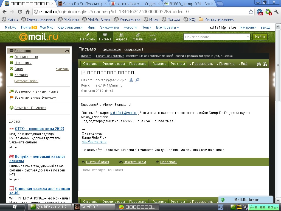Switch to QuickBinder v 1.7 in taskbar
This screenshot has height=211, width=281.
click(x=49, y=207)
